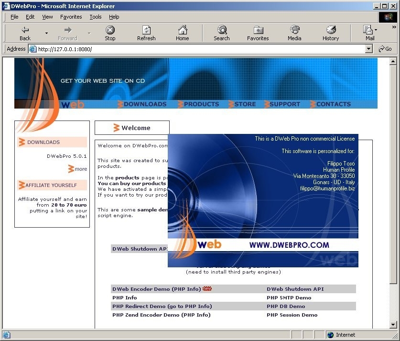400x341 pixels.
Task: Open the PHP Session Demo link
Action: (292, 315)
